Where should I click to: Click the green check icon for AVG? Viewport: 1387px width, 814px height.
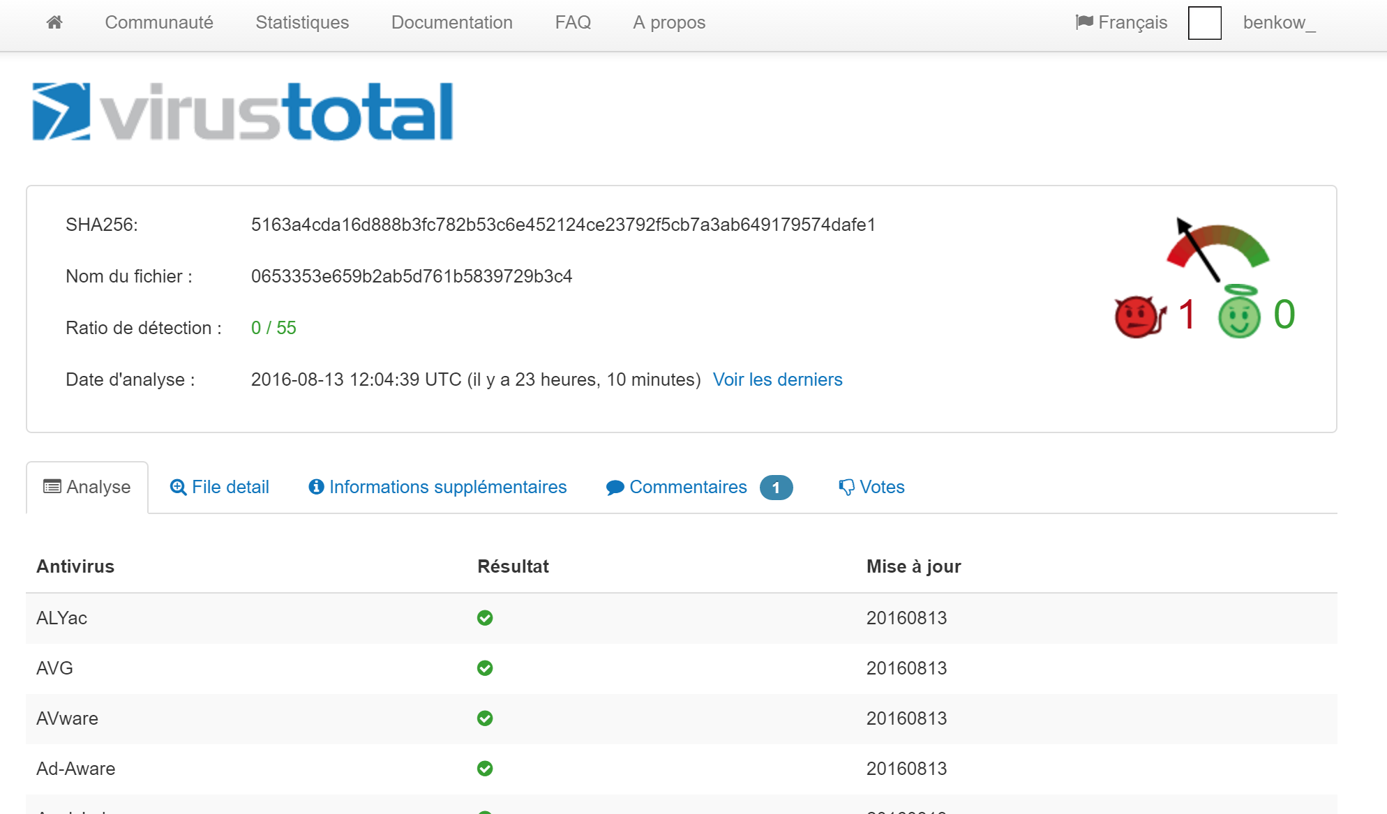[485, 668]
